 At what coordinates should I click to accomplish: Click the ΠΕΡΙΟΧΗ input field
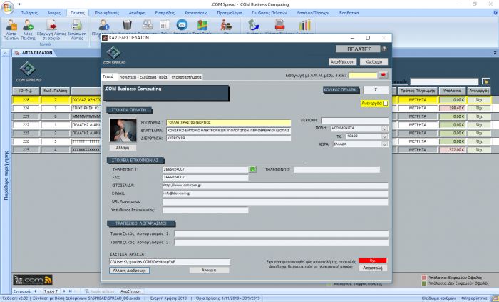[x=355, y=121]
